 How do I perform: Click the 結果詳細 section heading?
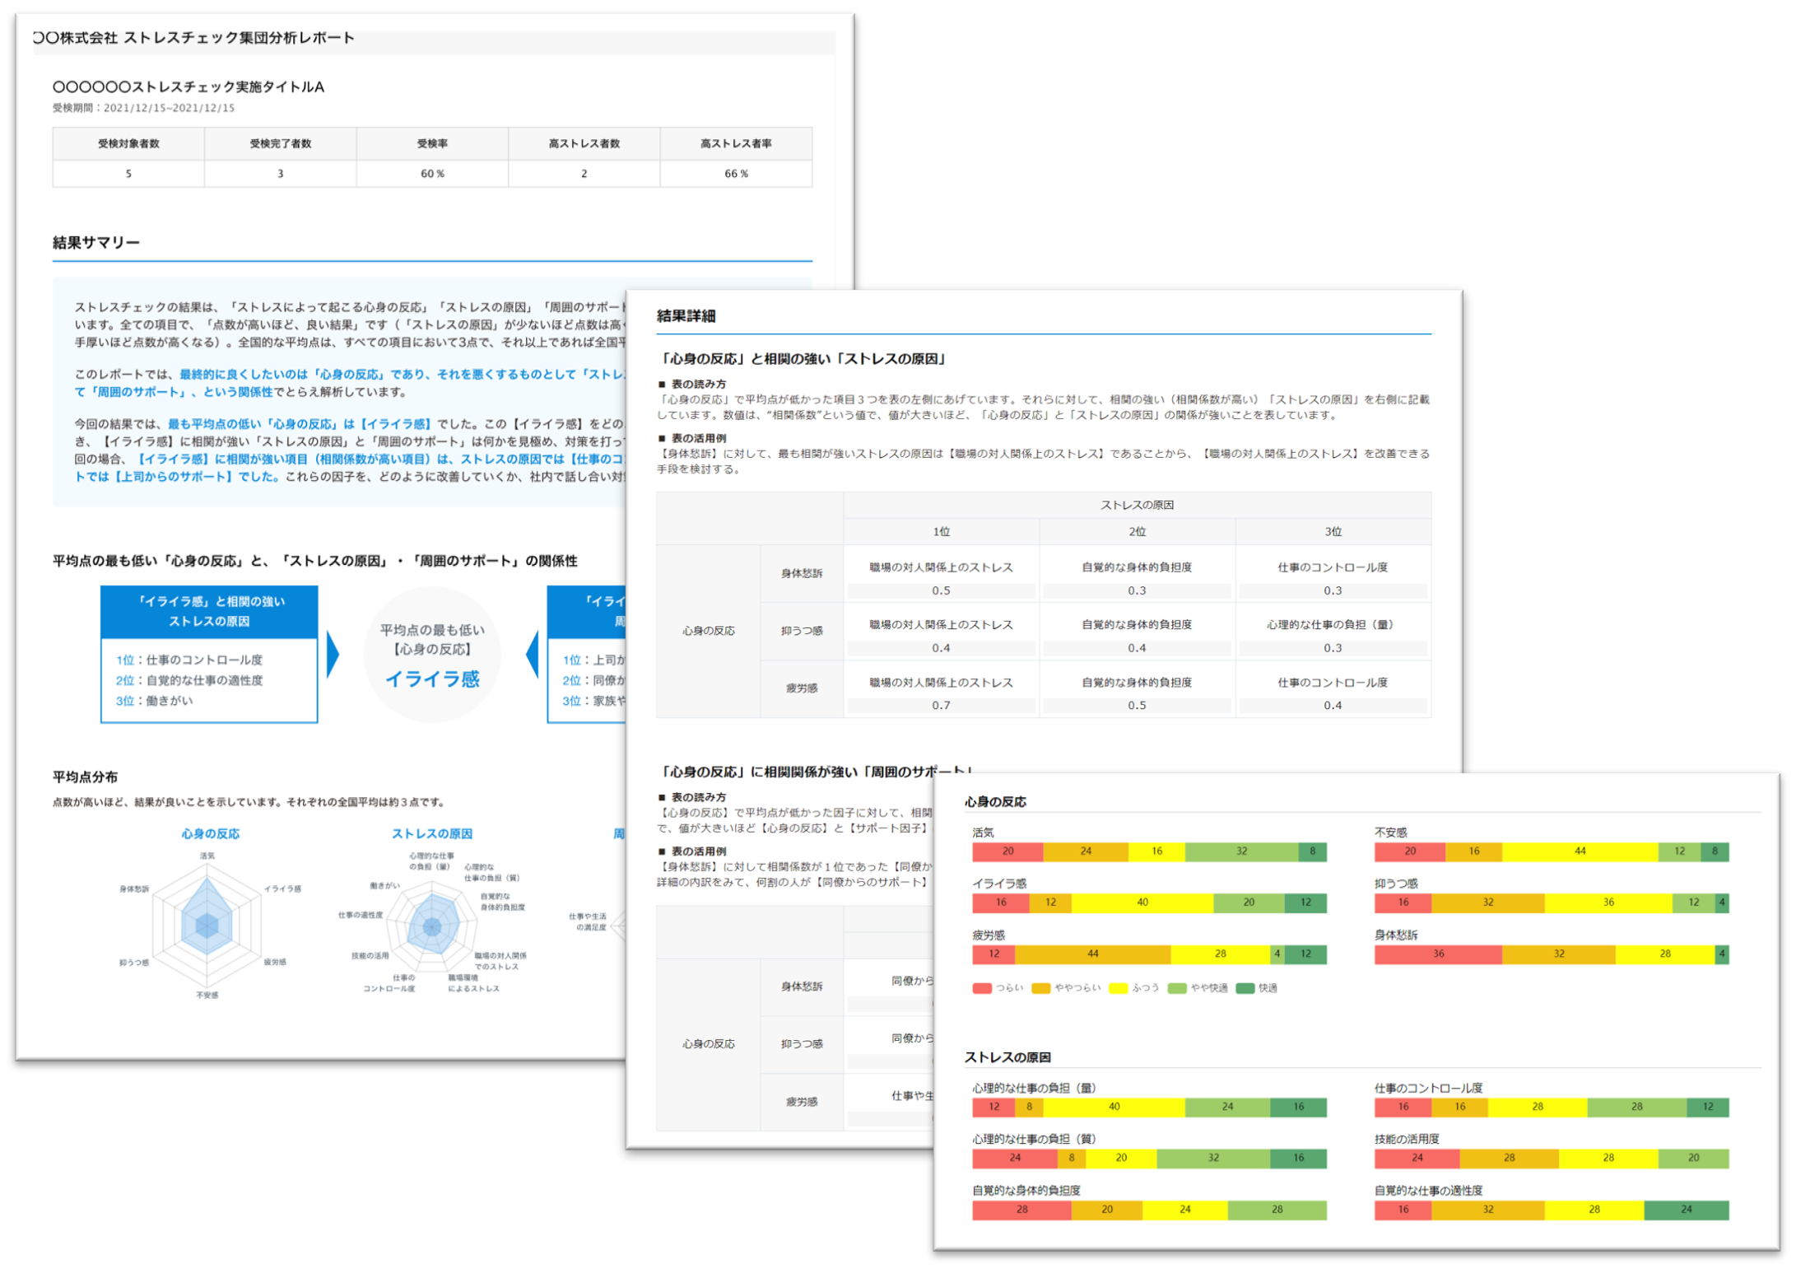pos(686,316)
